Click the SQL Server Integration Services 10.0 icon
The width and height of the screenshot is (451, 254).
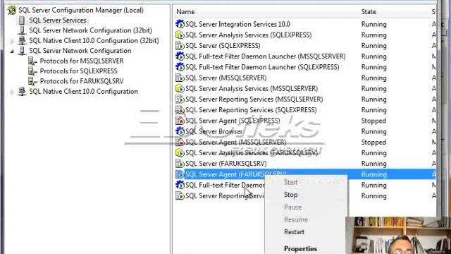click(180, 24)
